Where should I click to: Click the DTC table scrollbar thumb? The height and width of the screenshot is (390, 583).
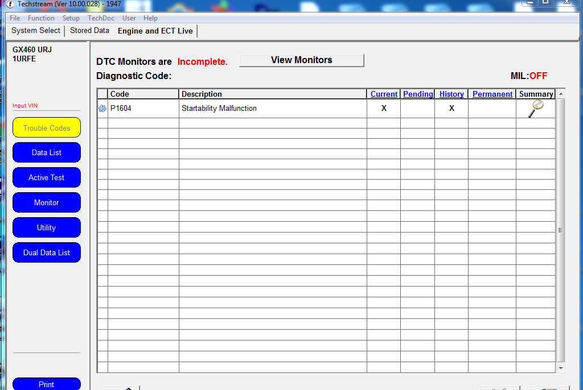tap(561, 230)
